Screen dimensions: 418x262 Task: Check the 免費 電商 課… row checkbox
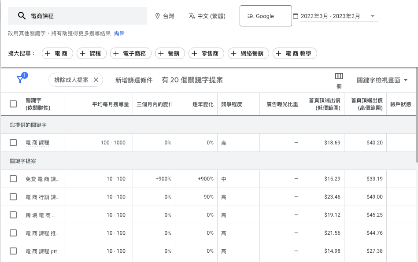tap(13, 179)
